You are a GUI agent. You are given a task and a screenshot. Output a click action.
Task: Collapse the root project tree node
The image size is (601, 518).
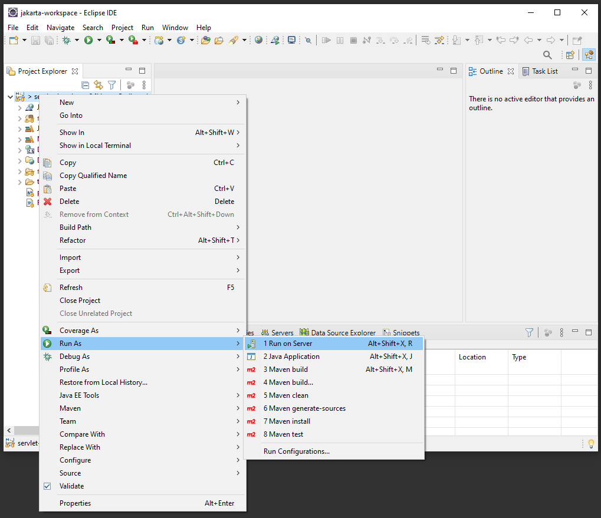point(10,97)
